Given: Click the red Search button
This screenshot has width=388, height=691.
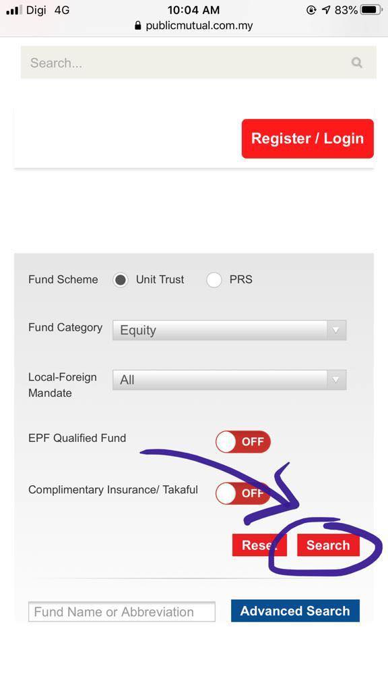Looking at the screenshot, I should click(x=328, y=545).
